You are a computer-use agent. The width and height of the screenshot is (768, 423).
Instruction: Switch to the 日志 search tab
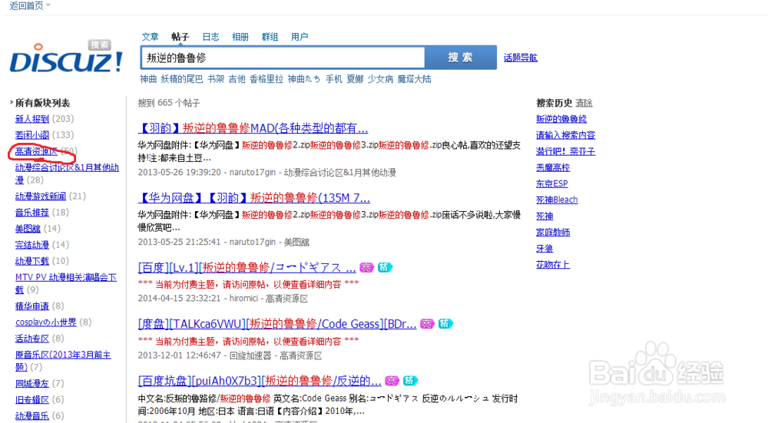click(x=210, y=37)
